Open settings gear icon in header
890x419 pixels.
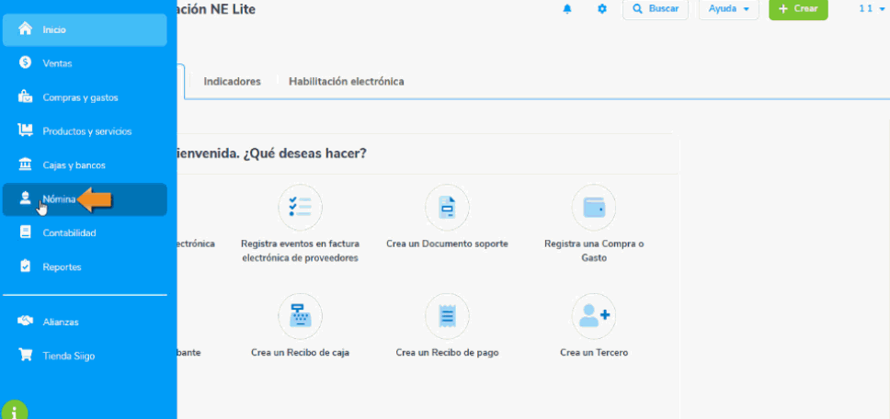click(x=602, y=9)
